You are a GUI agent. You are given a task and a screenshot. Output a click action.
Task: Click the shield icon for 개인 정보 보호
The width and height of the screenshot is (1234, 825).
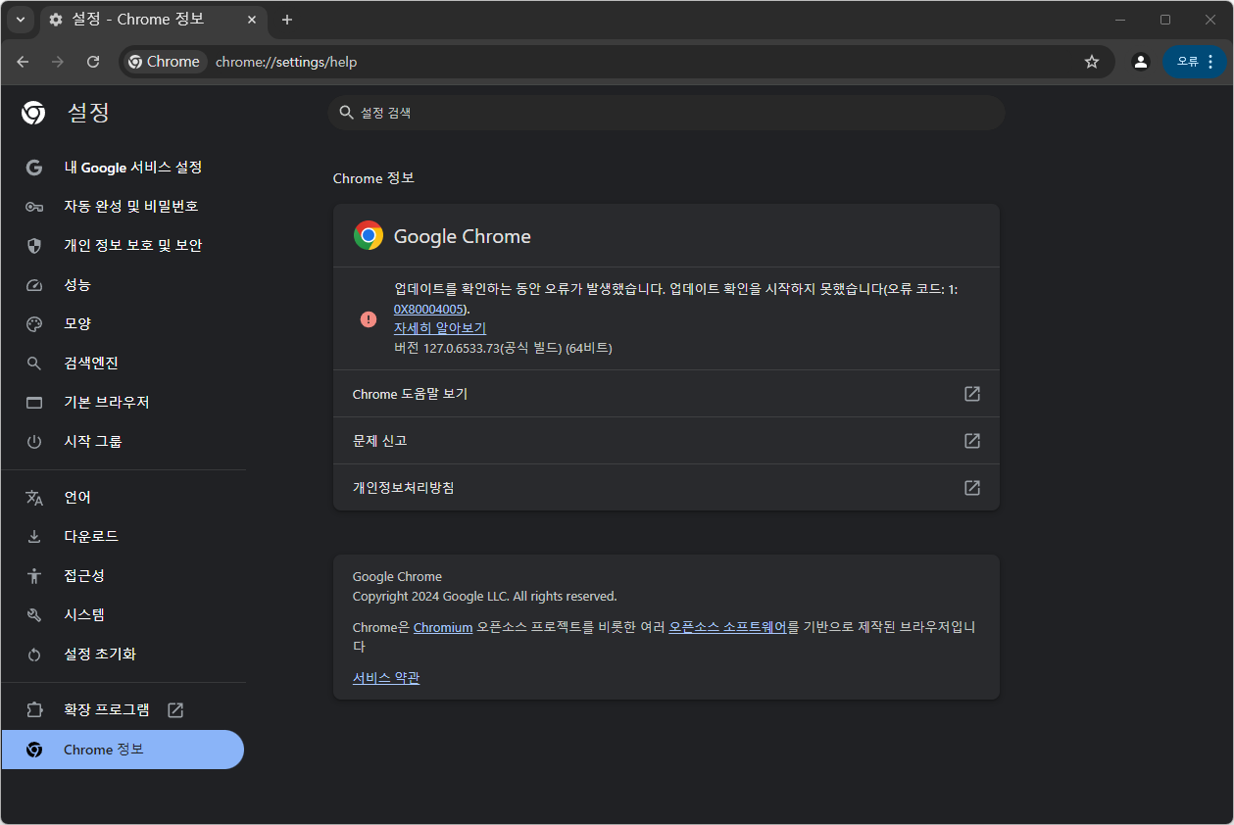34,246
